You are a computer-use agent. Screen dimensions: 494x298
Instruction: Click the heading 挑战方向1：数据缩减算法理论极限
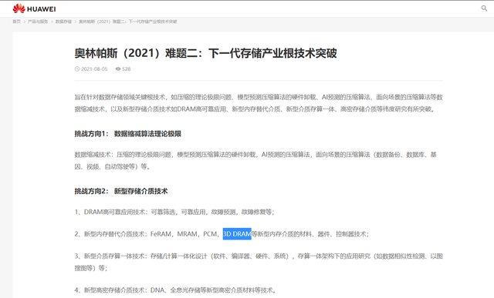(x=127, y=134)
